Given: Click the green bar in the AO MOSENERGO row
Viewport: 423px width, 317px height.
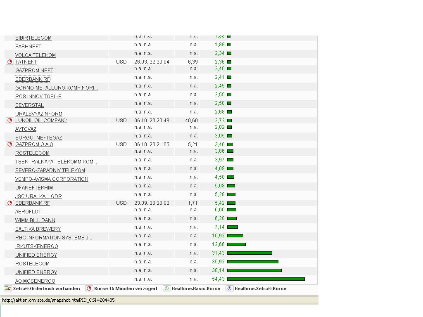Looking at the screenshot, I should coord(266,279).
